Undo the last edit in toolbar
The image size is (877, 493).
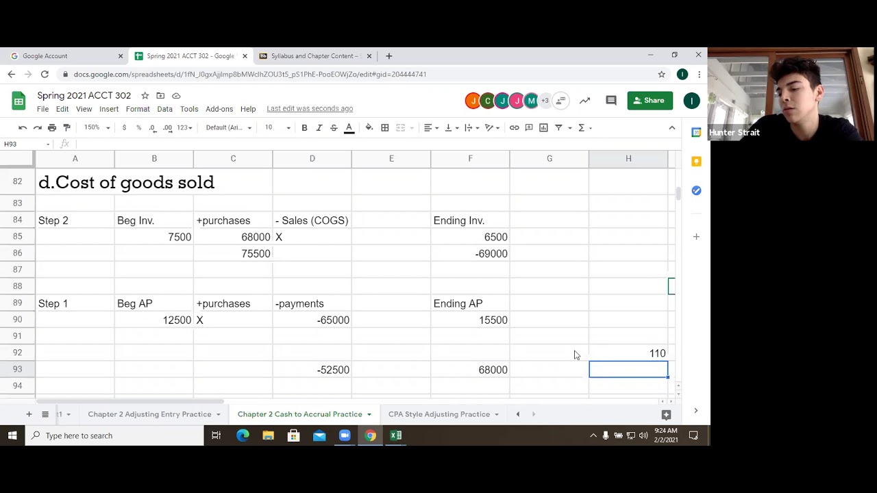[23, 127]
